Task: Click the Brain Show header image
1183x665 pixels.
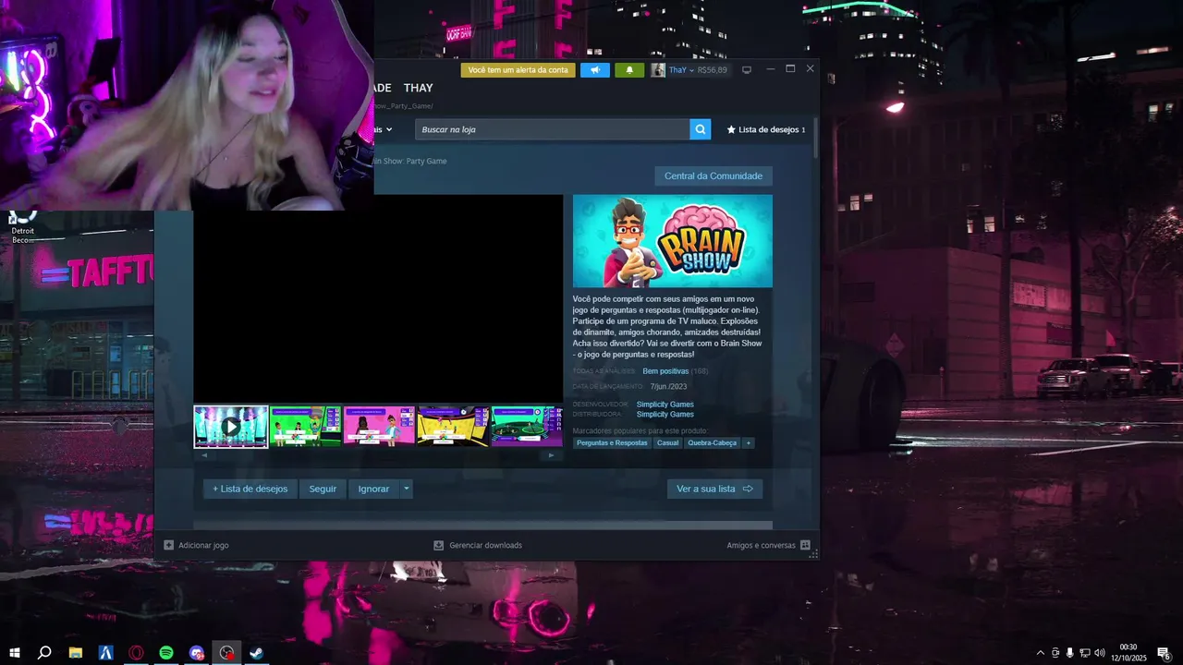Action: coord(673,241)
